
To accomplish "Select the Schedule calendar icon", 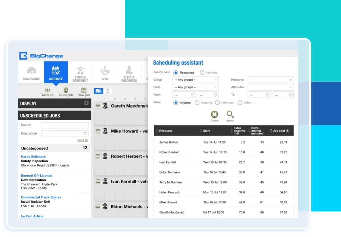I will (56, 70).
